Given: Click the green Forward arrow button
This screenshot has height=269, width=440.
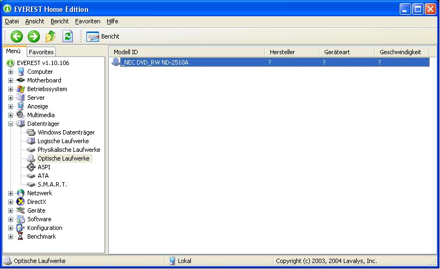Looking at the screenshot, I should click(x=34, y=36).
